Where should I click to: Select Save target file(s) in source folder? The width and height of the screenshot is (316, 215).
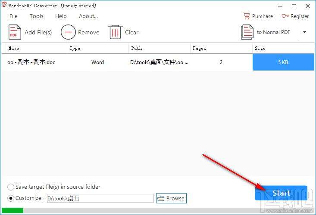(10, 187)
